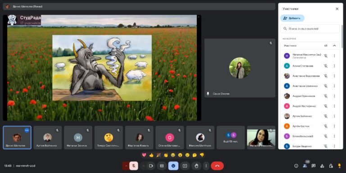Select the Наталка Максим... video tile
Viewport: 346px width, 173px height.
click(261, 138)
